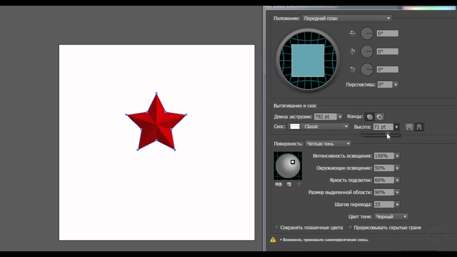The height and width of the screenshot is (257, 457).
Task: Click the Перспектива value field
Action: (x=385, y=85)
